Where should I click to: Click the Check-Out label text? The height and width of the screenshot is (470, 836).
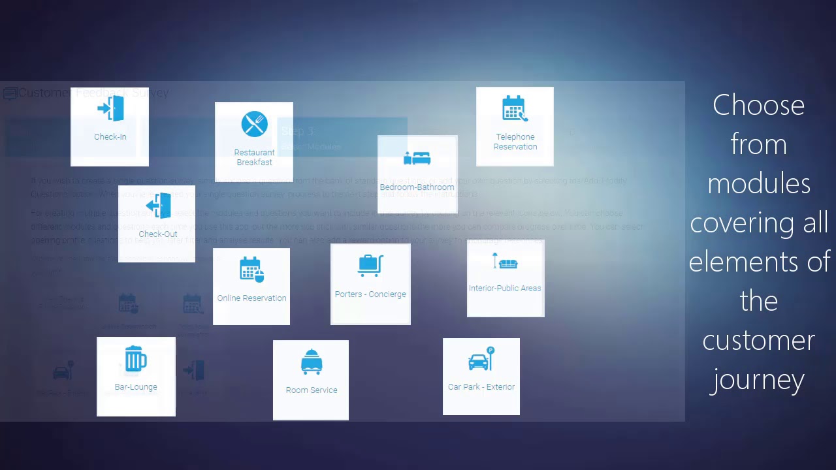tap(158, 234)
